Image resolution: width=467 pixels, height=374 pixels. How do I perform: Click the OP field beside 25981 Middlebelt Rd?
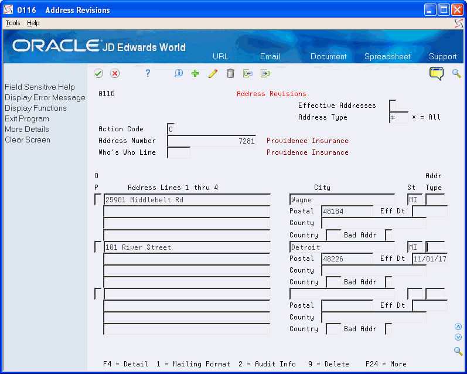98,199
